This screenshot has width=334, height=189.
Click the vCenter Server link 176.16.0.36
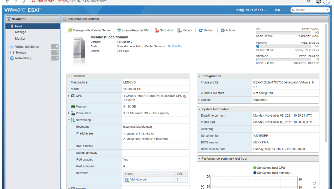(173, 46)
